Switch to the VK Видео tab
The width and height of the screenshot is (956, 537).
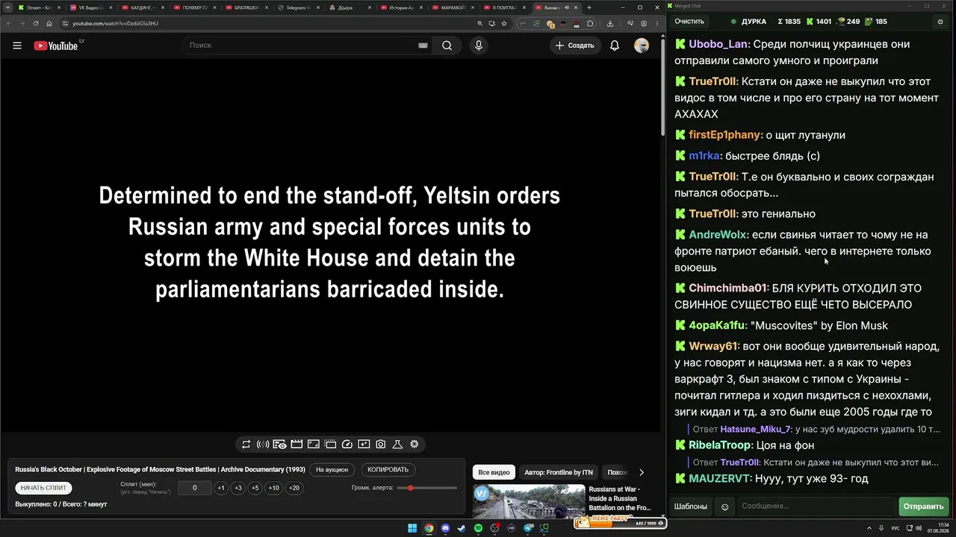pyautogui.click(x=90, y=7)
